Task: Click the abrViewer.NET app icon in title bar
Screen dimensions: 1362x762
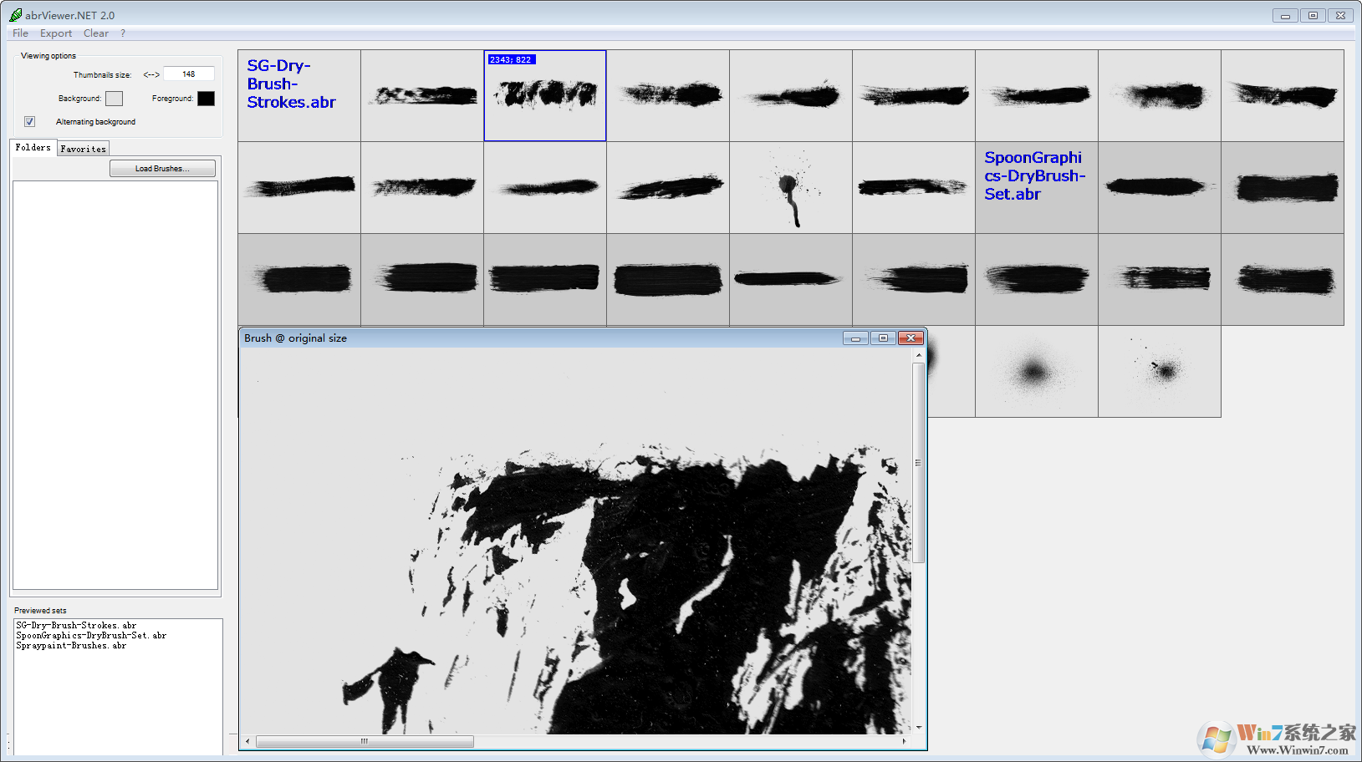Action: [15, 15]
